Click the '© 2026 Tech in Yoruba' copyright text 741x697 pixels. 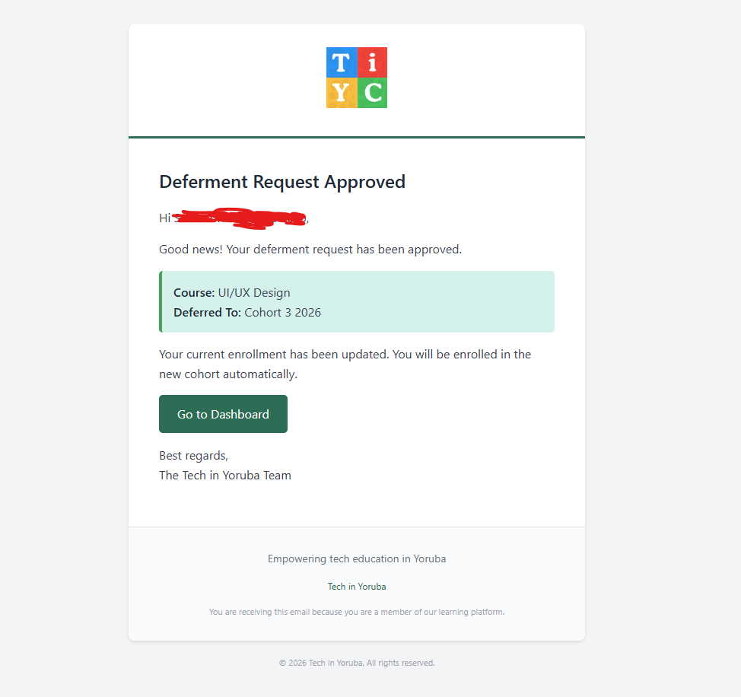(357, 663)
